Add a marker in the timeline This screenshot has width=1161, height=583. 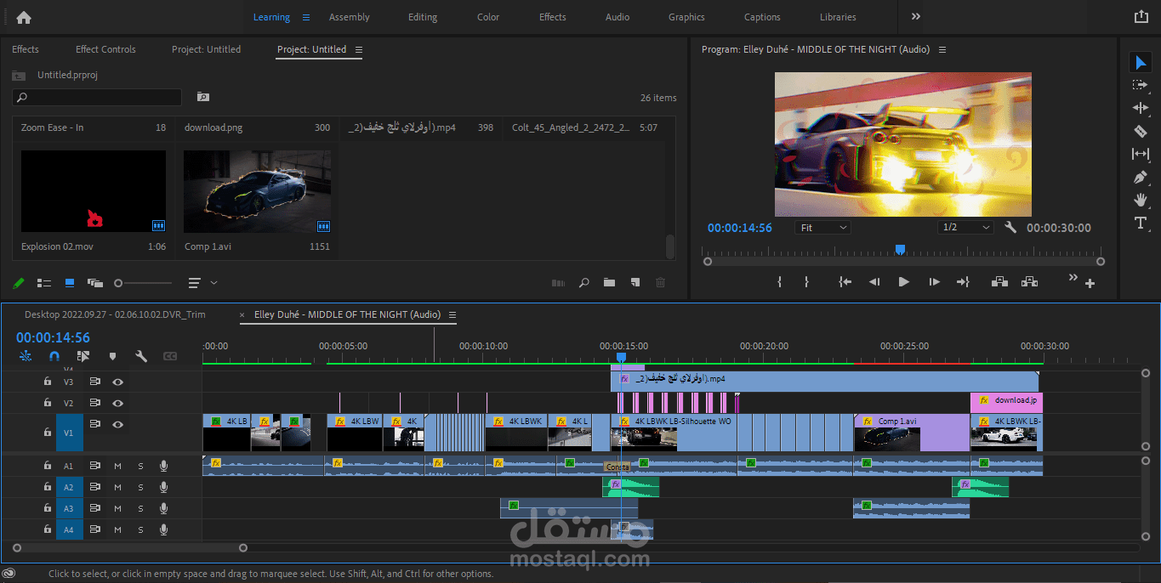coord(111,356)
